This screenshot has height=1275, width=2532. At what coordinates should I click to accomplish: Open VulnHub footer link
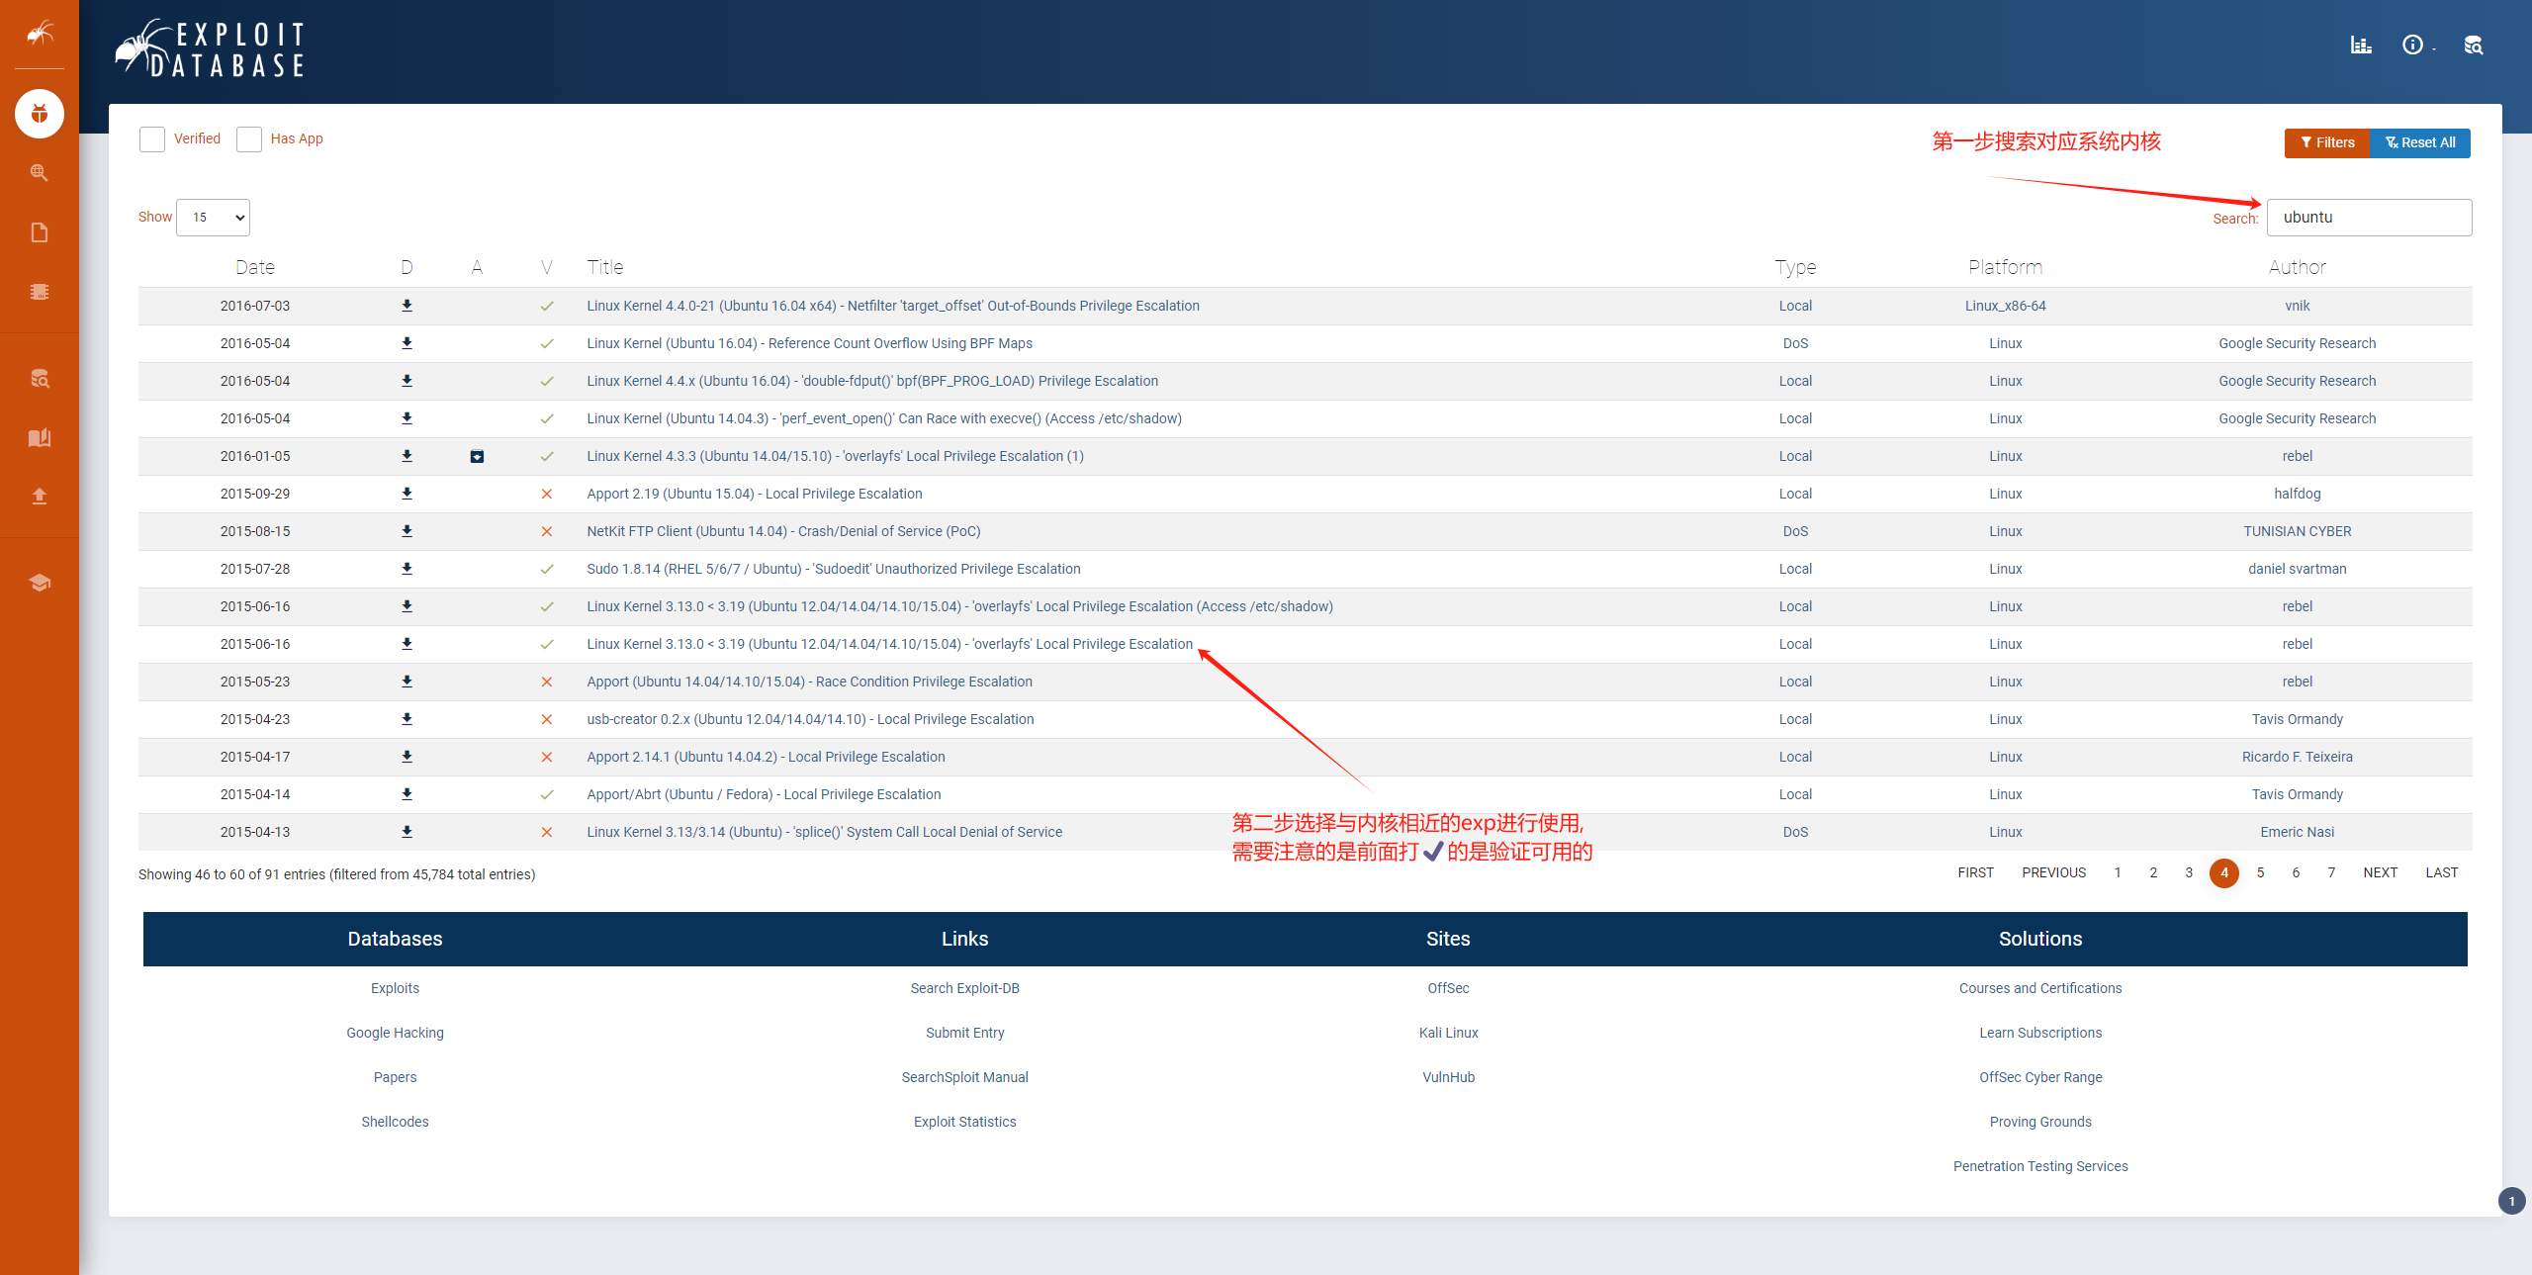(x=1448, y=1077)
